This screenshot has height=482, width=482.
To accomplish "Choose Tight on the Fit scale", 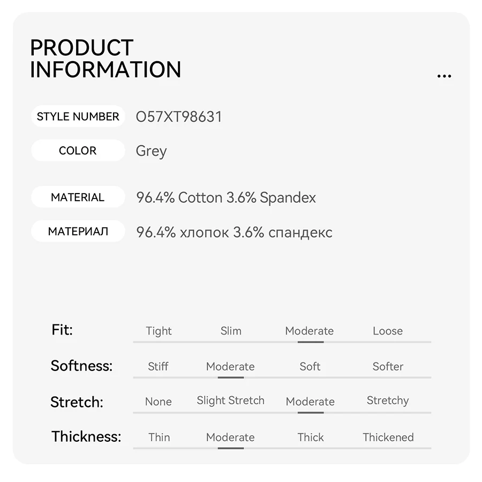I will [159, 331].
